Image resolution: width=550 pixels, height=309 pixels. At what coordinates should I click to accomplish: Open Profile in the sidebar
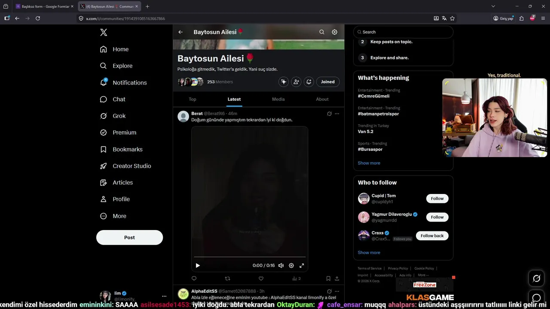115,199
